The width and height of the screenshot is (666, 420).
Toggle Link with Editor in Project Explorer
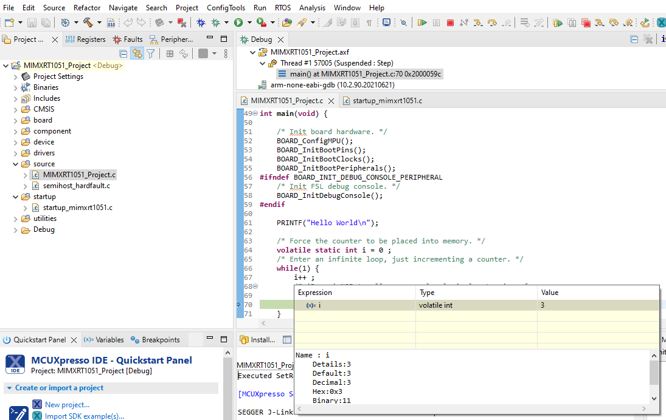pyautogui.click(x=137, y=53)
